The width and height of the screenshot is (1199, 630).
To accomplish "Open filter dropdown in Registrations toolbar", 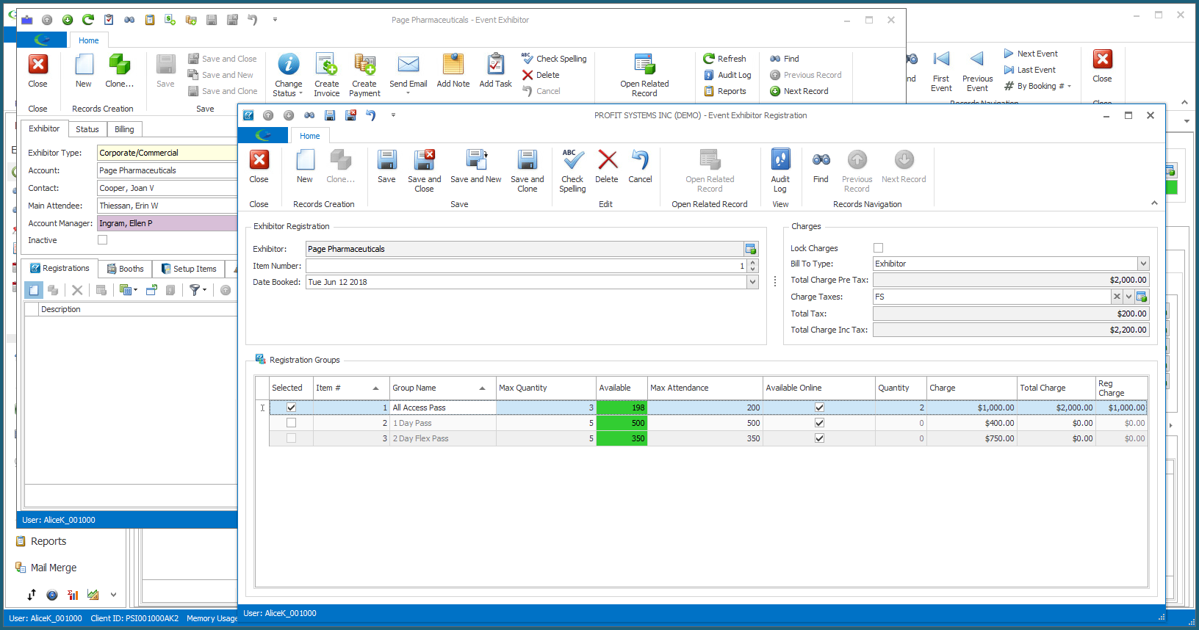I will (204, 290).
